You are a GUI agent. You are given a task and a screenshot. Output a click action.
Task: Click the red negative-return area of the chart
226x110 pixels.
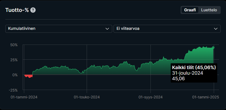pyautogui.click(x=29, y=76)
